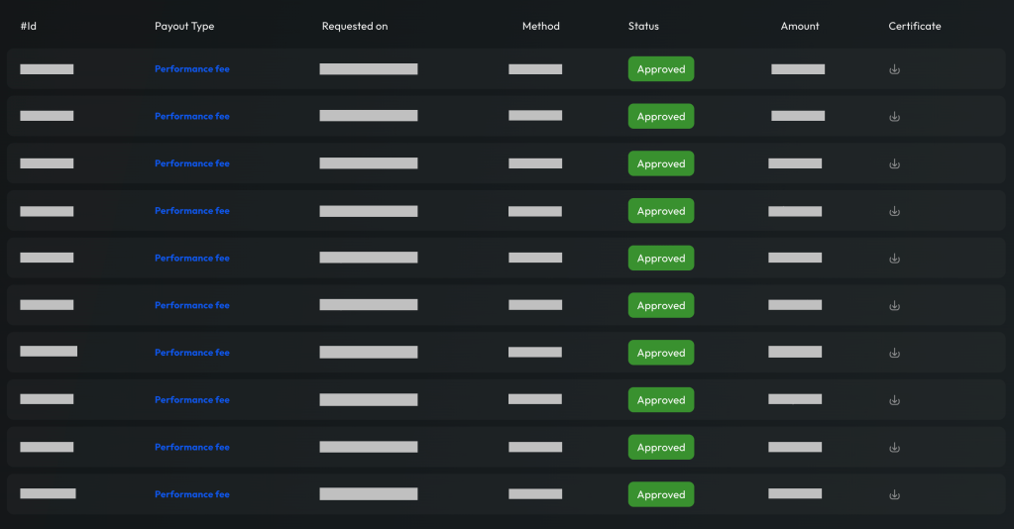Click the Requested on column header

[354, 27]
